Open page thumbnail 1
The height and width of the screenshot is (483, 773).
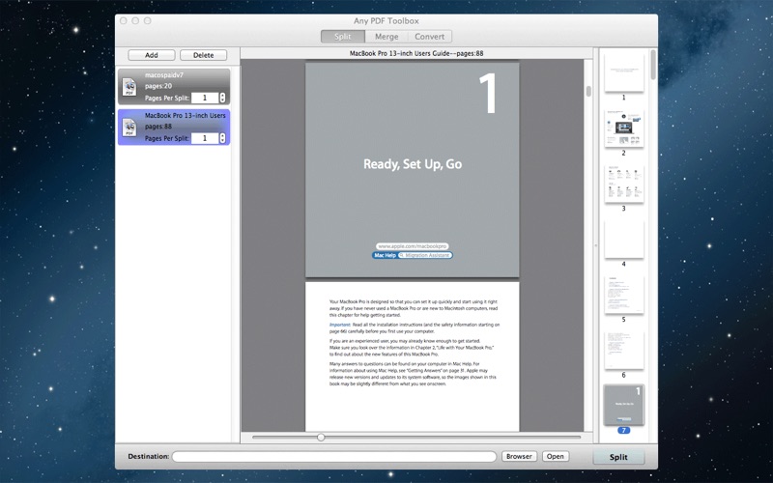[624, 71]
